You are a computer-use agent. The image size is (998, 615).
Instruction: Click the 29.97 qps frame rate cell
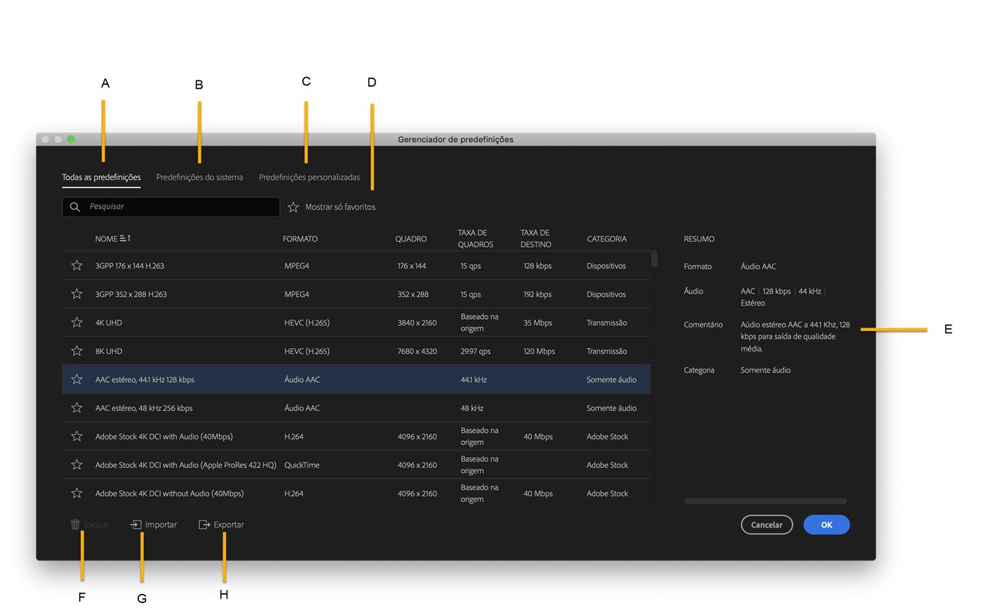tap(475, 351)
